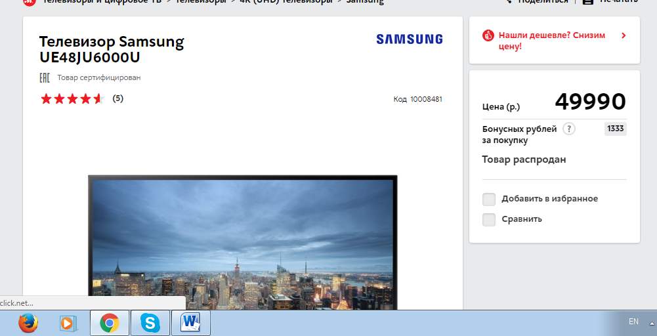657x336 pixels.
Task: Click the product title 'Телевизор Samsung UE48JU6000U'
Action: [x=112, y=50]
